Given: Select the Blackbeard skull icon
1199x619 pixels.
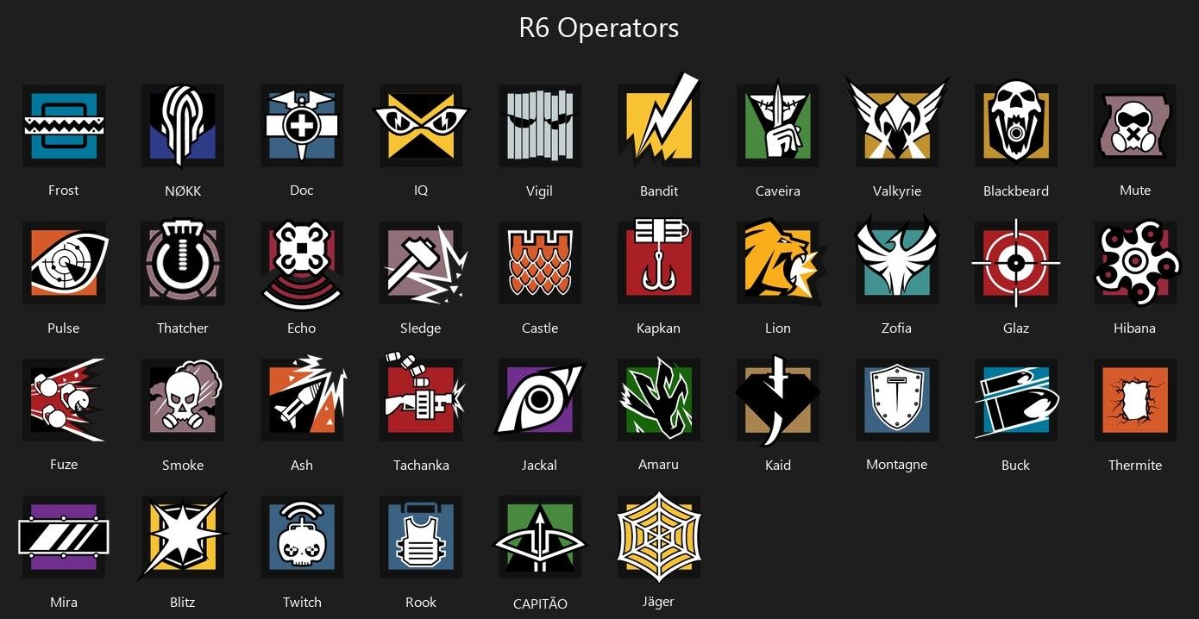Looking at the screenshot, I should [1016, 126].
